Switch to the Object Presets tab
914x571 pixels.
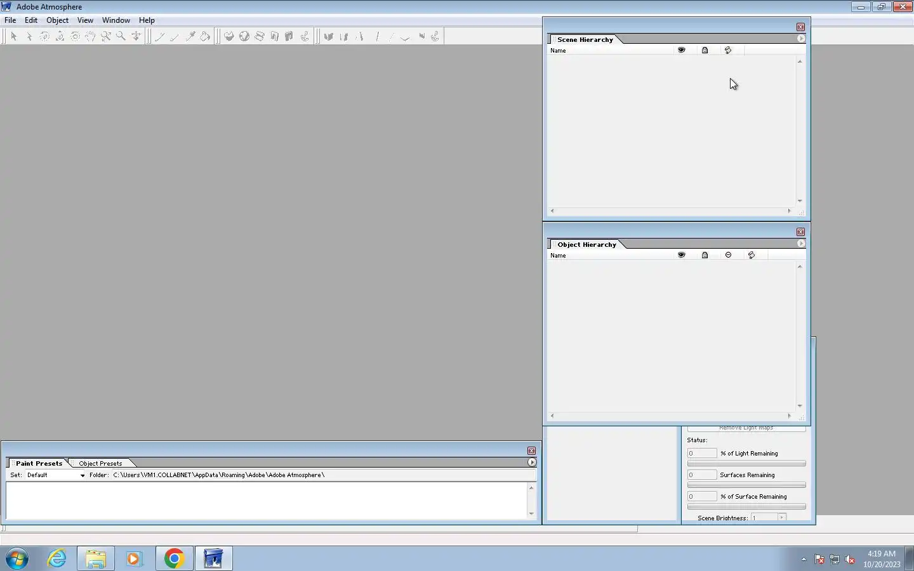(x=100, y=463)
